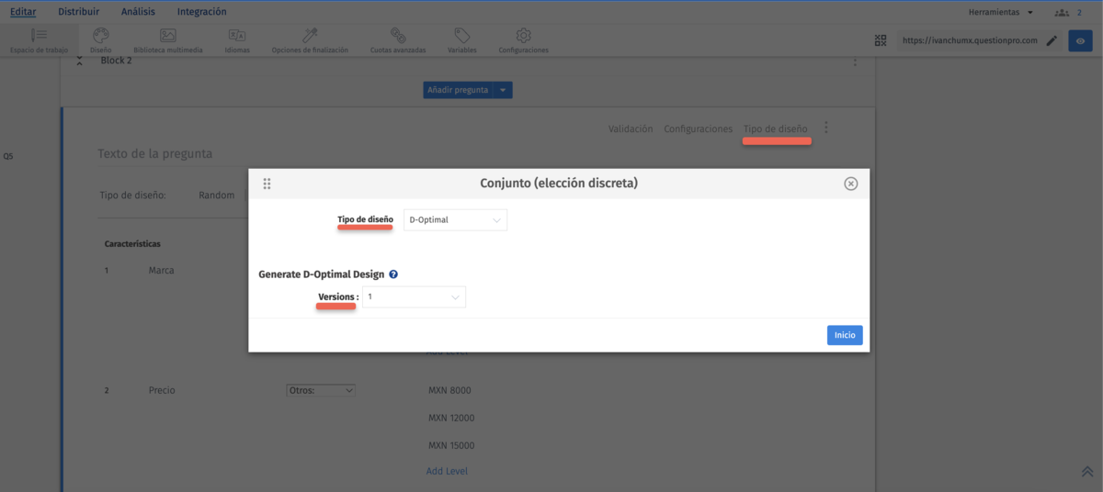
Task: Select the MXN 15000 level
Action: 451,445
